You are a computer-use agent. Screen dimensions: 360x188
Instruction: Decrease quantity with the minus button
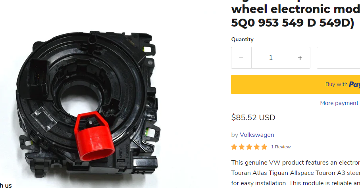241,58
